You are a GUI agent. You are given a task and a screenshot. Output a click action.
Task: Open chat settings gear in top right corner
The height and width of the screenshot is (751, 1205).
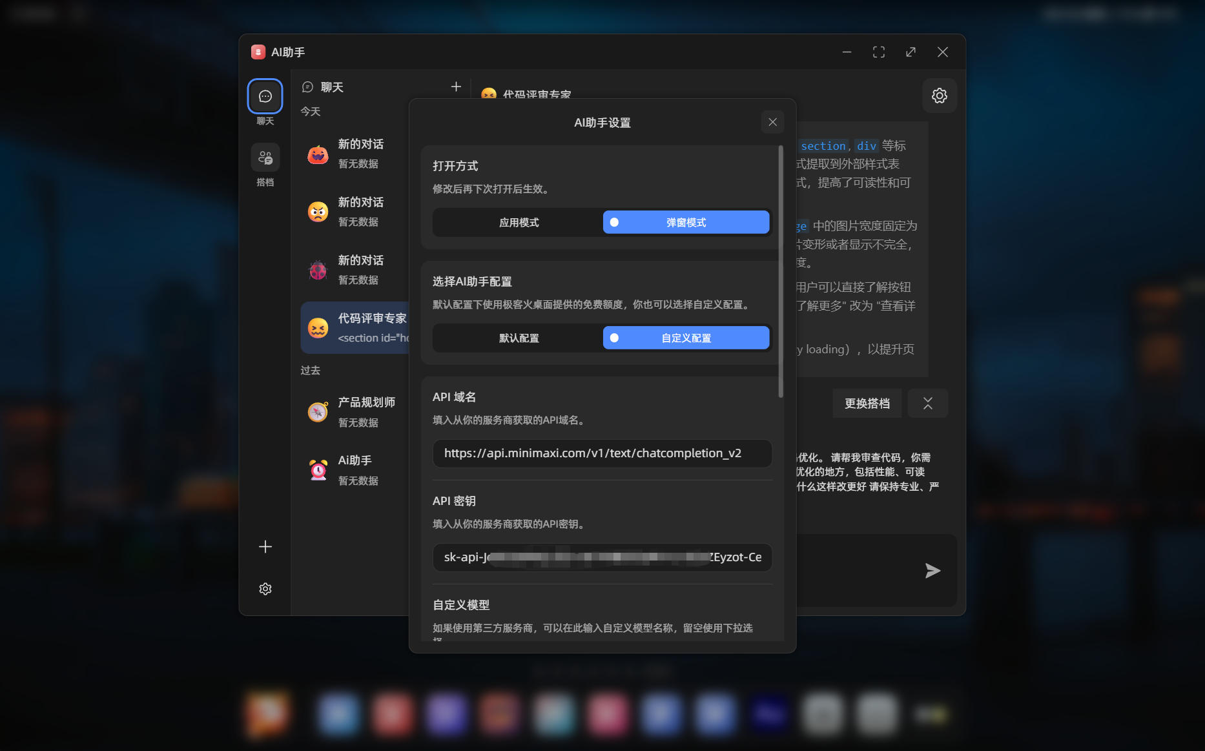940,95
